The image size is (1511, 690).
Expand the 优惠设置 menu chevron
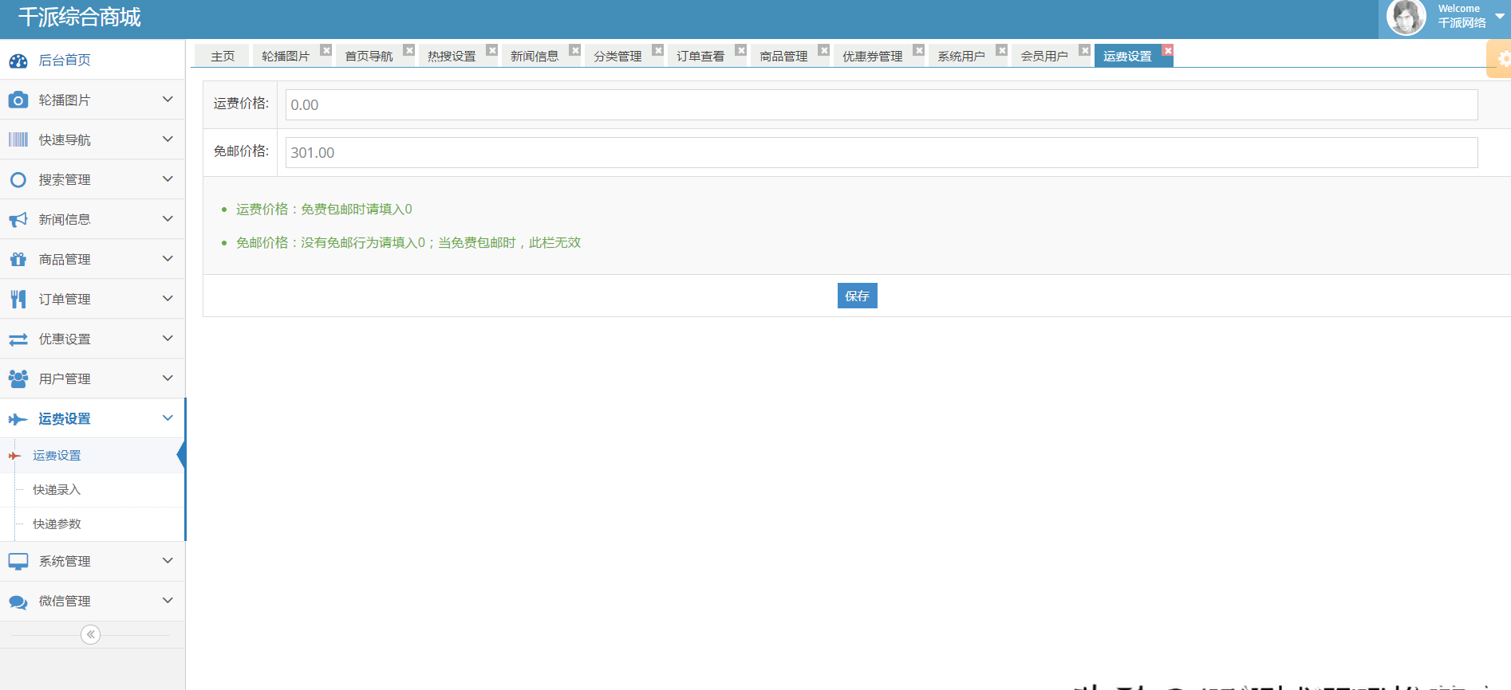click(x=168, y=339)
